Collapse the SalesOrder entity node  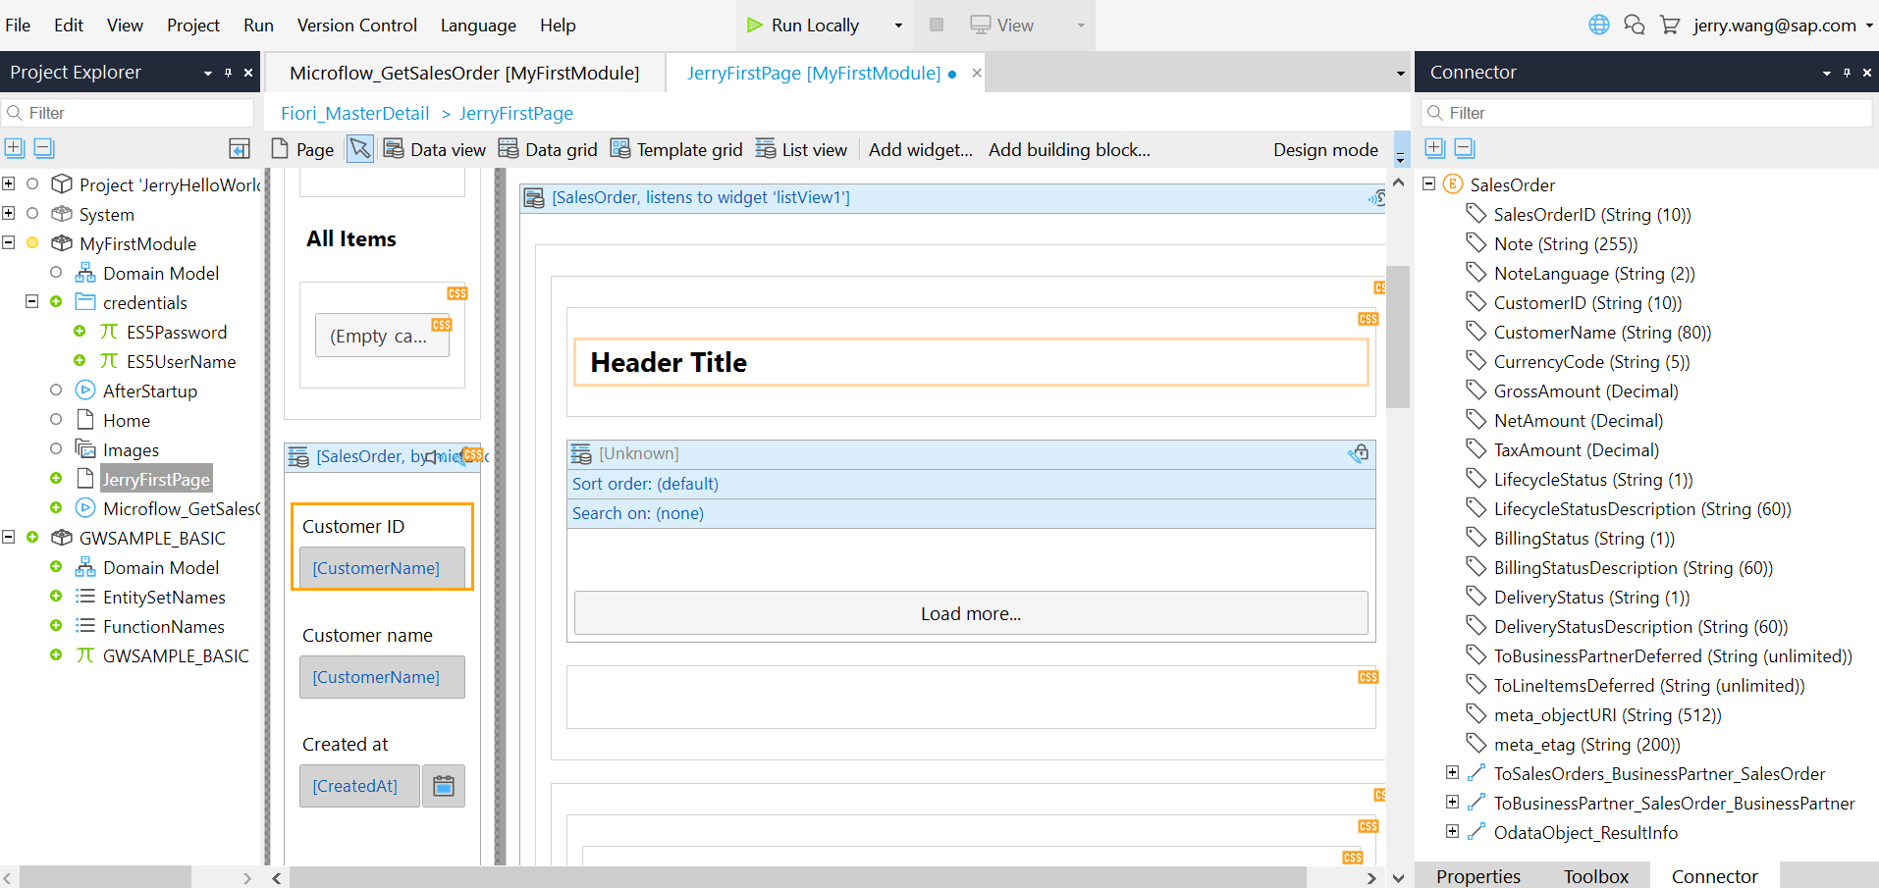click(x=1429, y=183)
